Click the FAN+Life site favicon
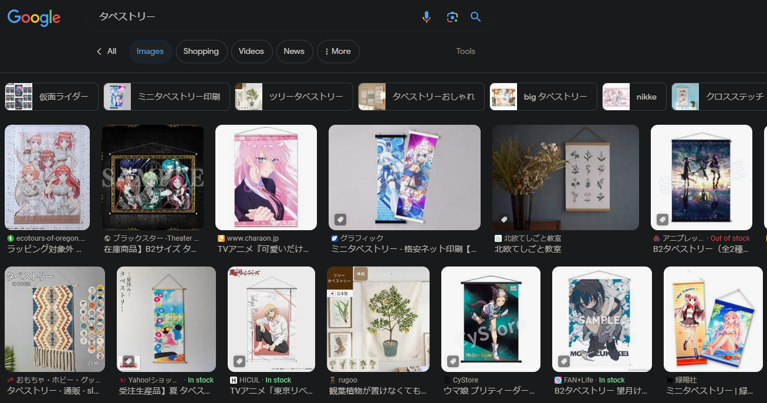 (557, 380)
